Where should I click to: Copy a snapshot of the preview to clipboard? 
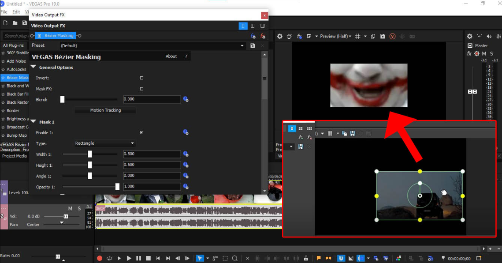click(x=372, y=36)
